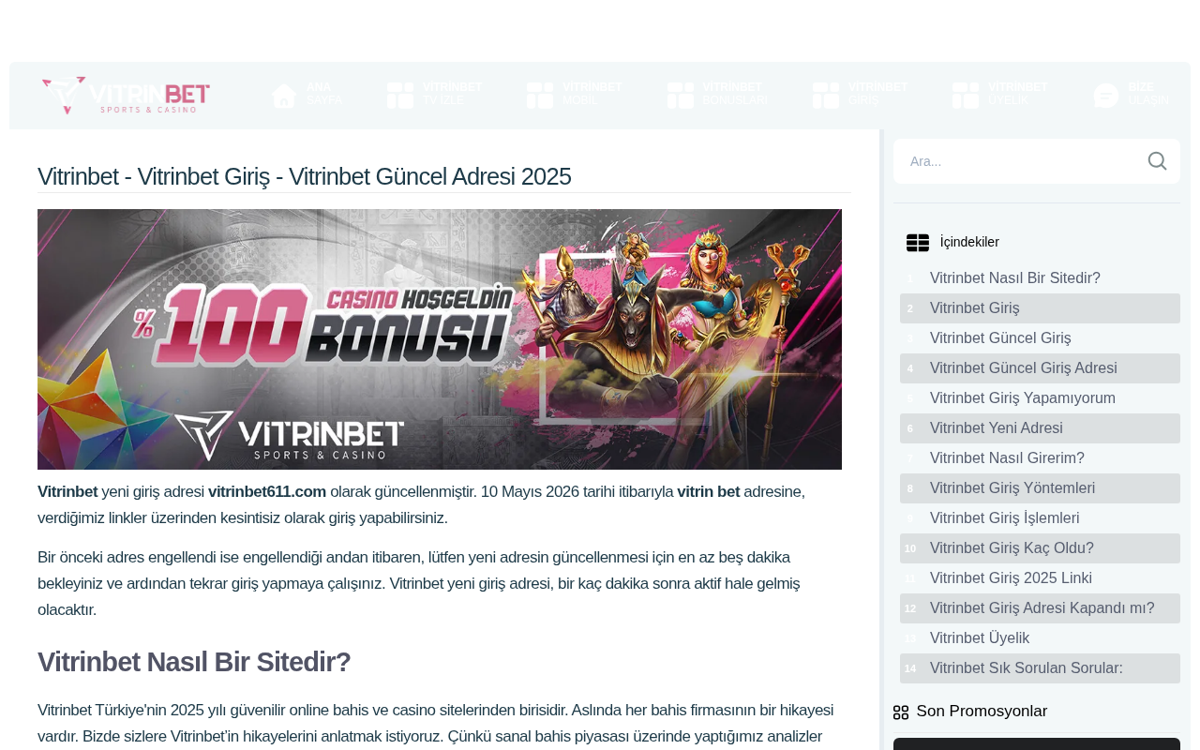Click the bold 'vitrin bet' text in the intro
Screen dimensions: 1200x750
[x=709, y=492]
